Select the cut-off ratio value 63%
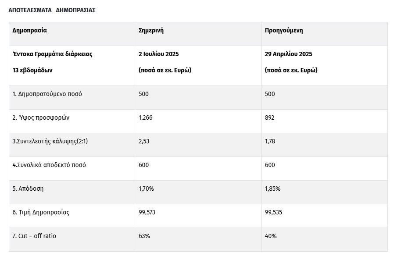 coord(144,236)
